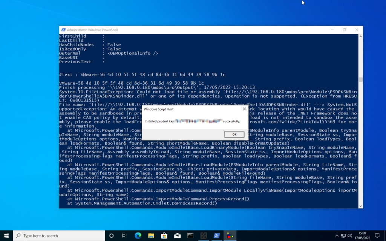
Task: Click the 'Finish processing' output line
Action: (x=157, y=87)
